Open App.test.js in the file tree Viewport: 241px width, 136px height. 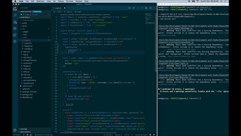(x=27, y=57)
